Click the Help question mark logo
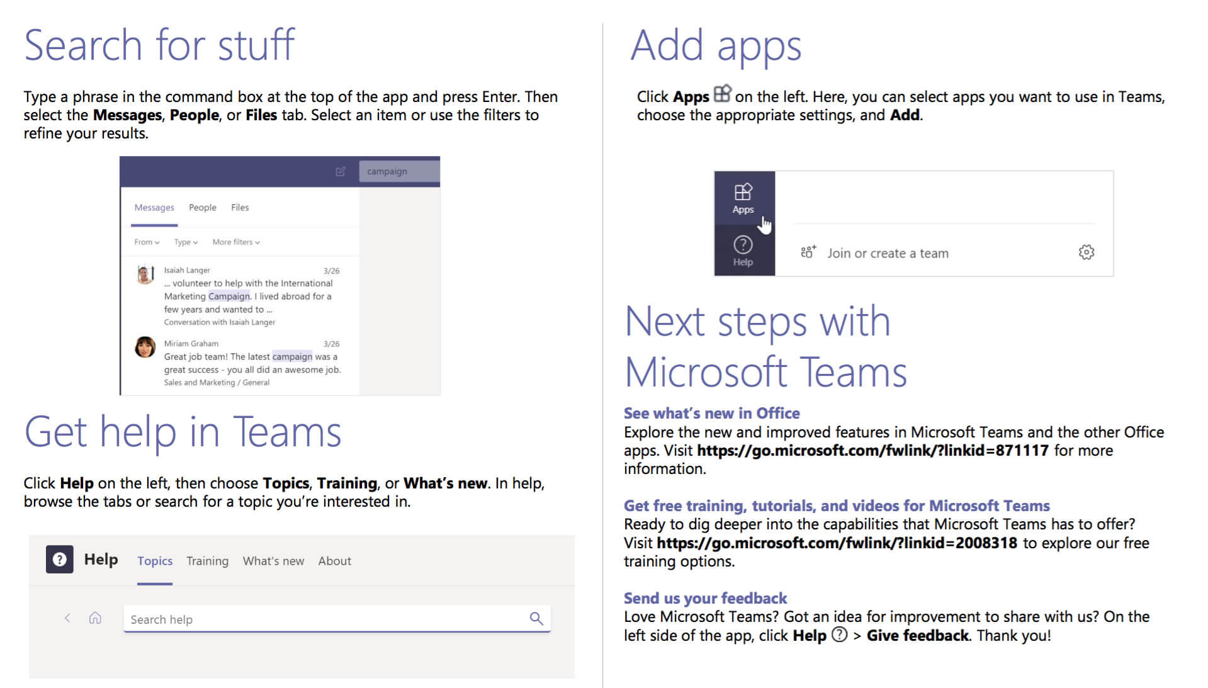This screenshot has width=1208, height=688. pos(59,559)
